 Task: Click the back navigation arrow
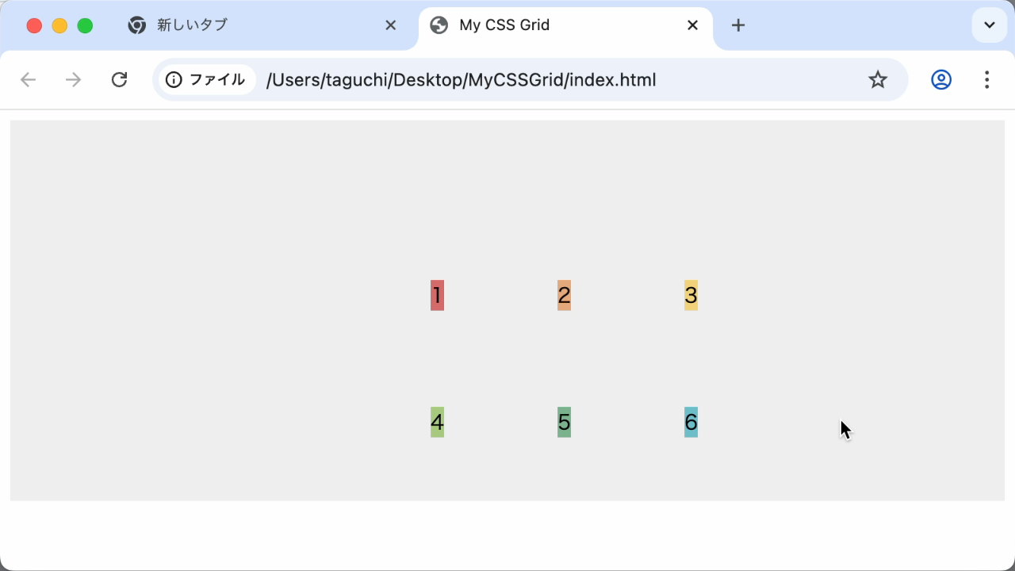coord(29,79)
